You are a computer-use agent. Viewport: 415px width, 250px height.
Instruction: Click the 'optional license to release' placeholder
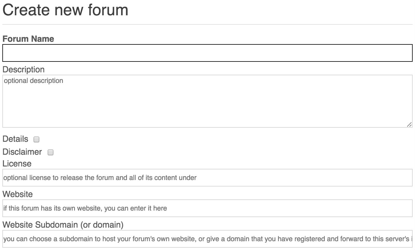[x=100, y=178]
